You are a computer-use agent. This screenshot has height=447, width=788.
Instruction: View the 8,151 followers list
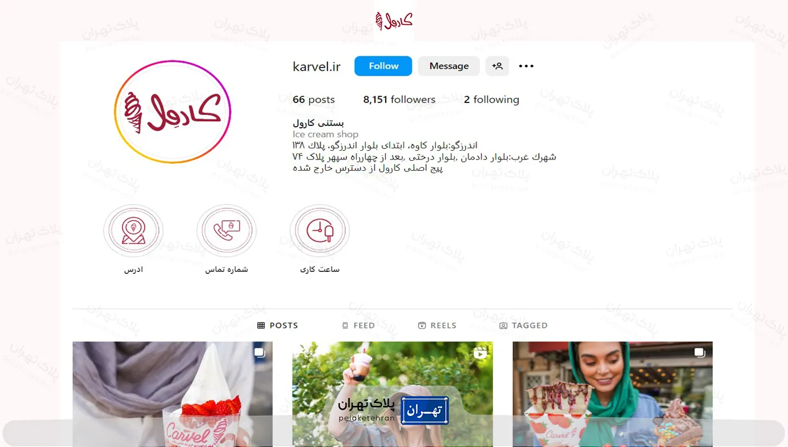pyautogui.click(x=399, y=99)
